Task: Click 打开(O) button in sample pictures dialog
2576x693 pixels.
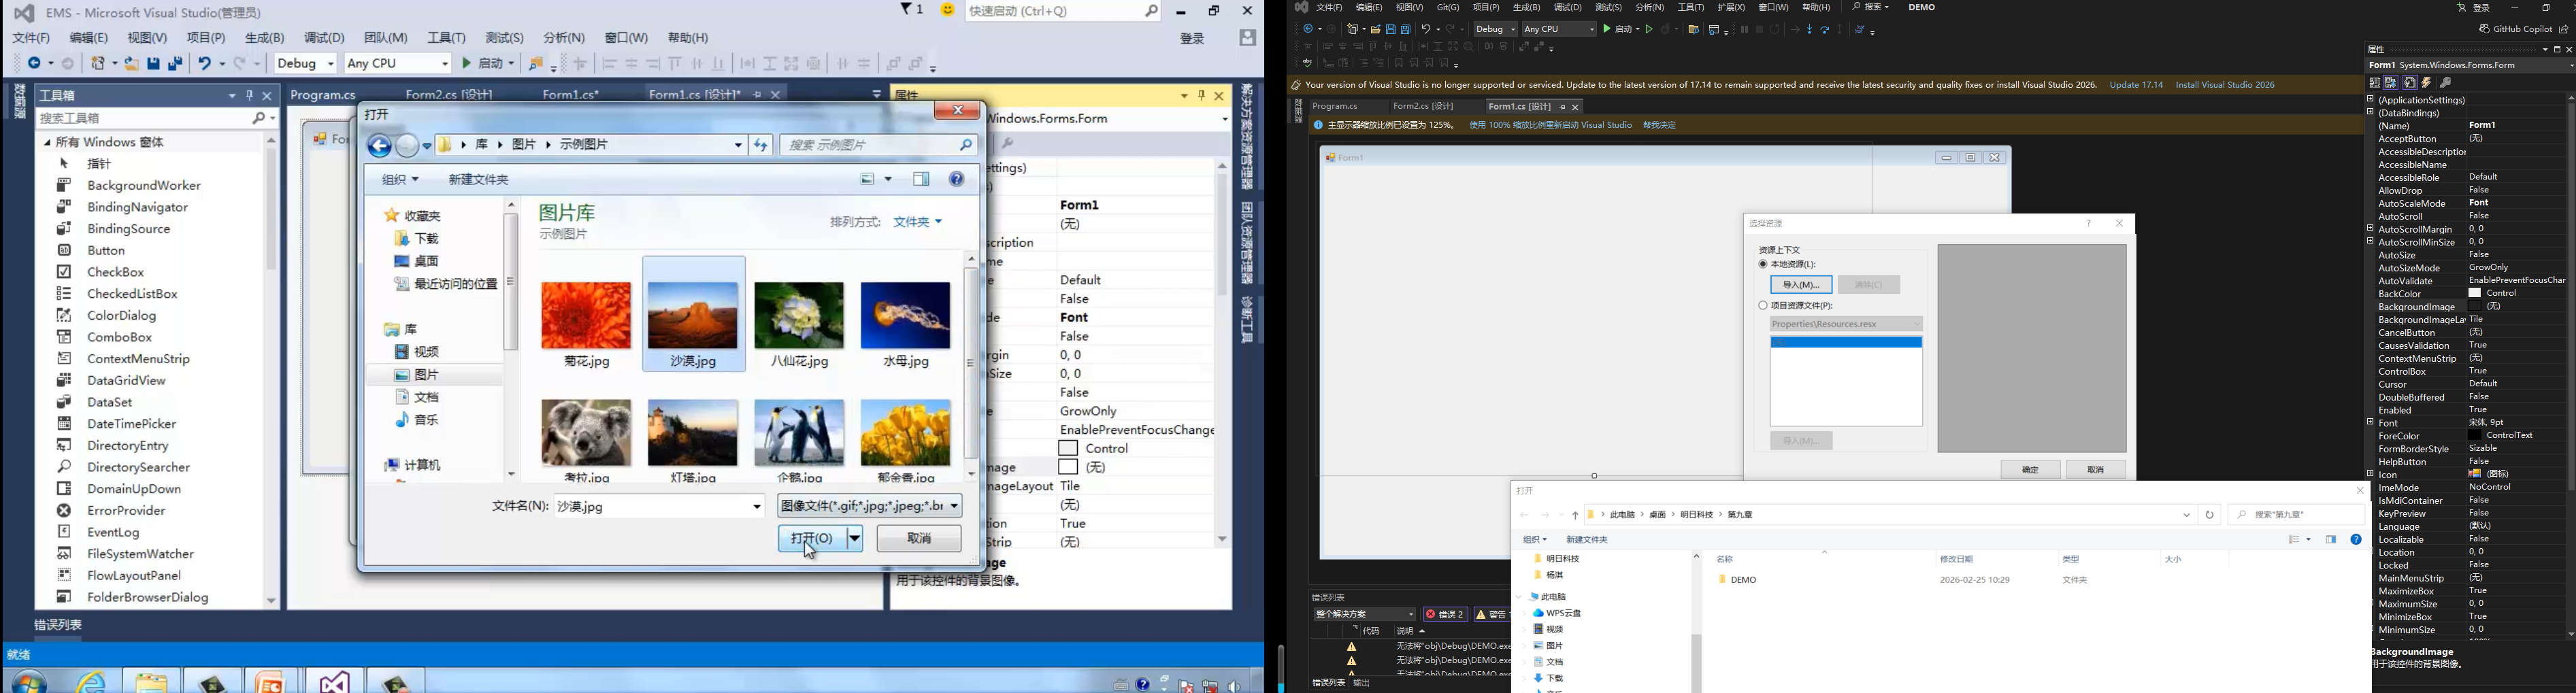Action: tap(812, 539)
